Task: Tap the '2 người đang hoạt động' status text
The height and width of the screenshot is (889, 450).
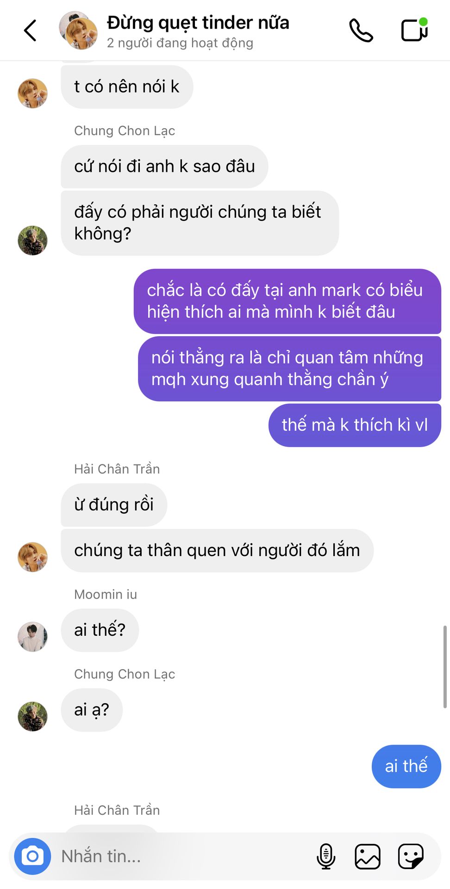Action: click(180, 43)
